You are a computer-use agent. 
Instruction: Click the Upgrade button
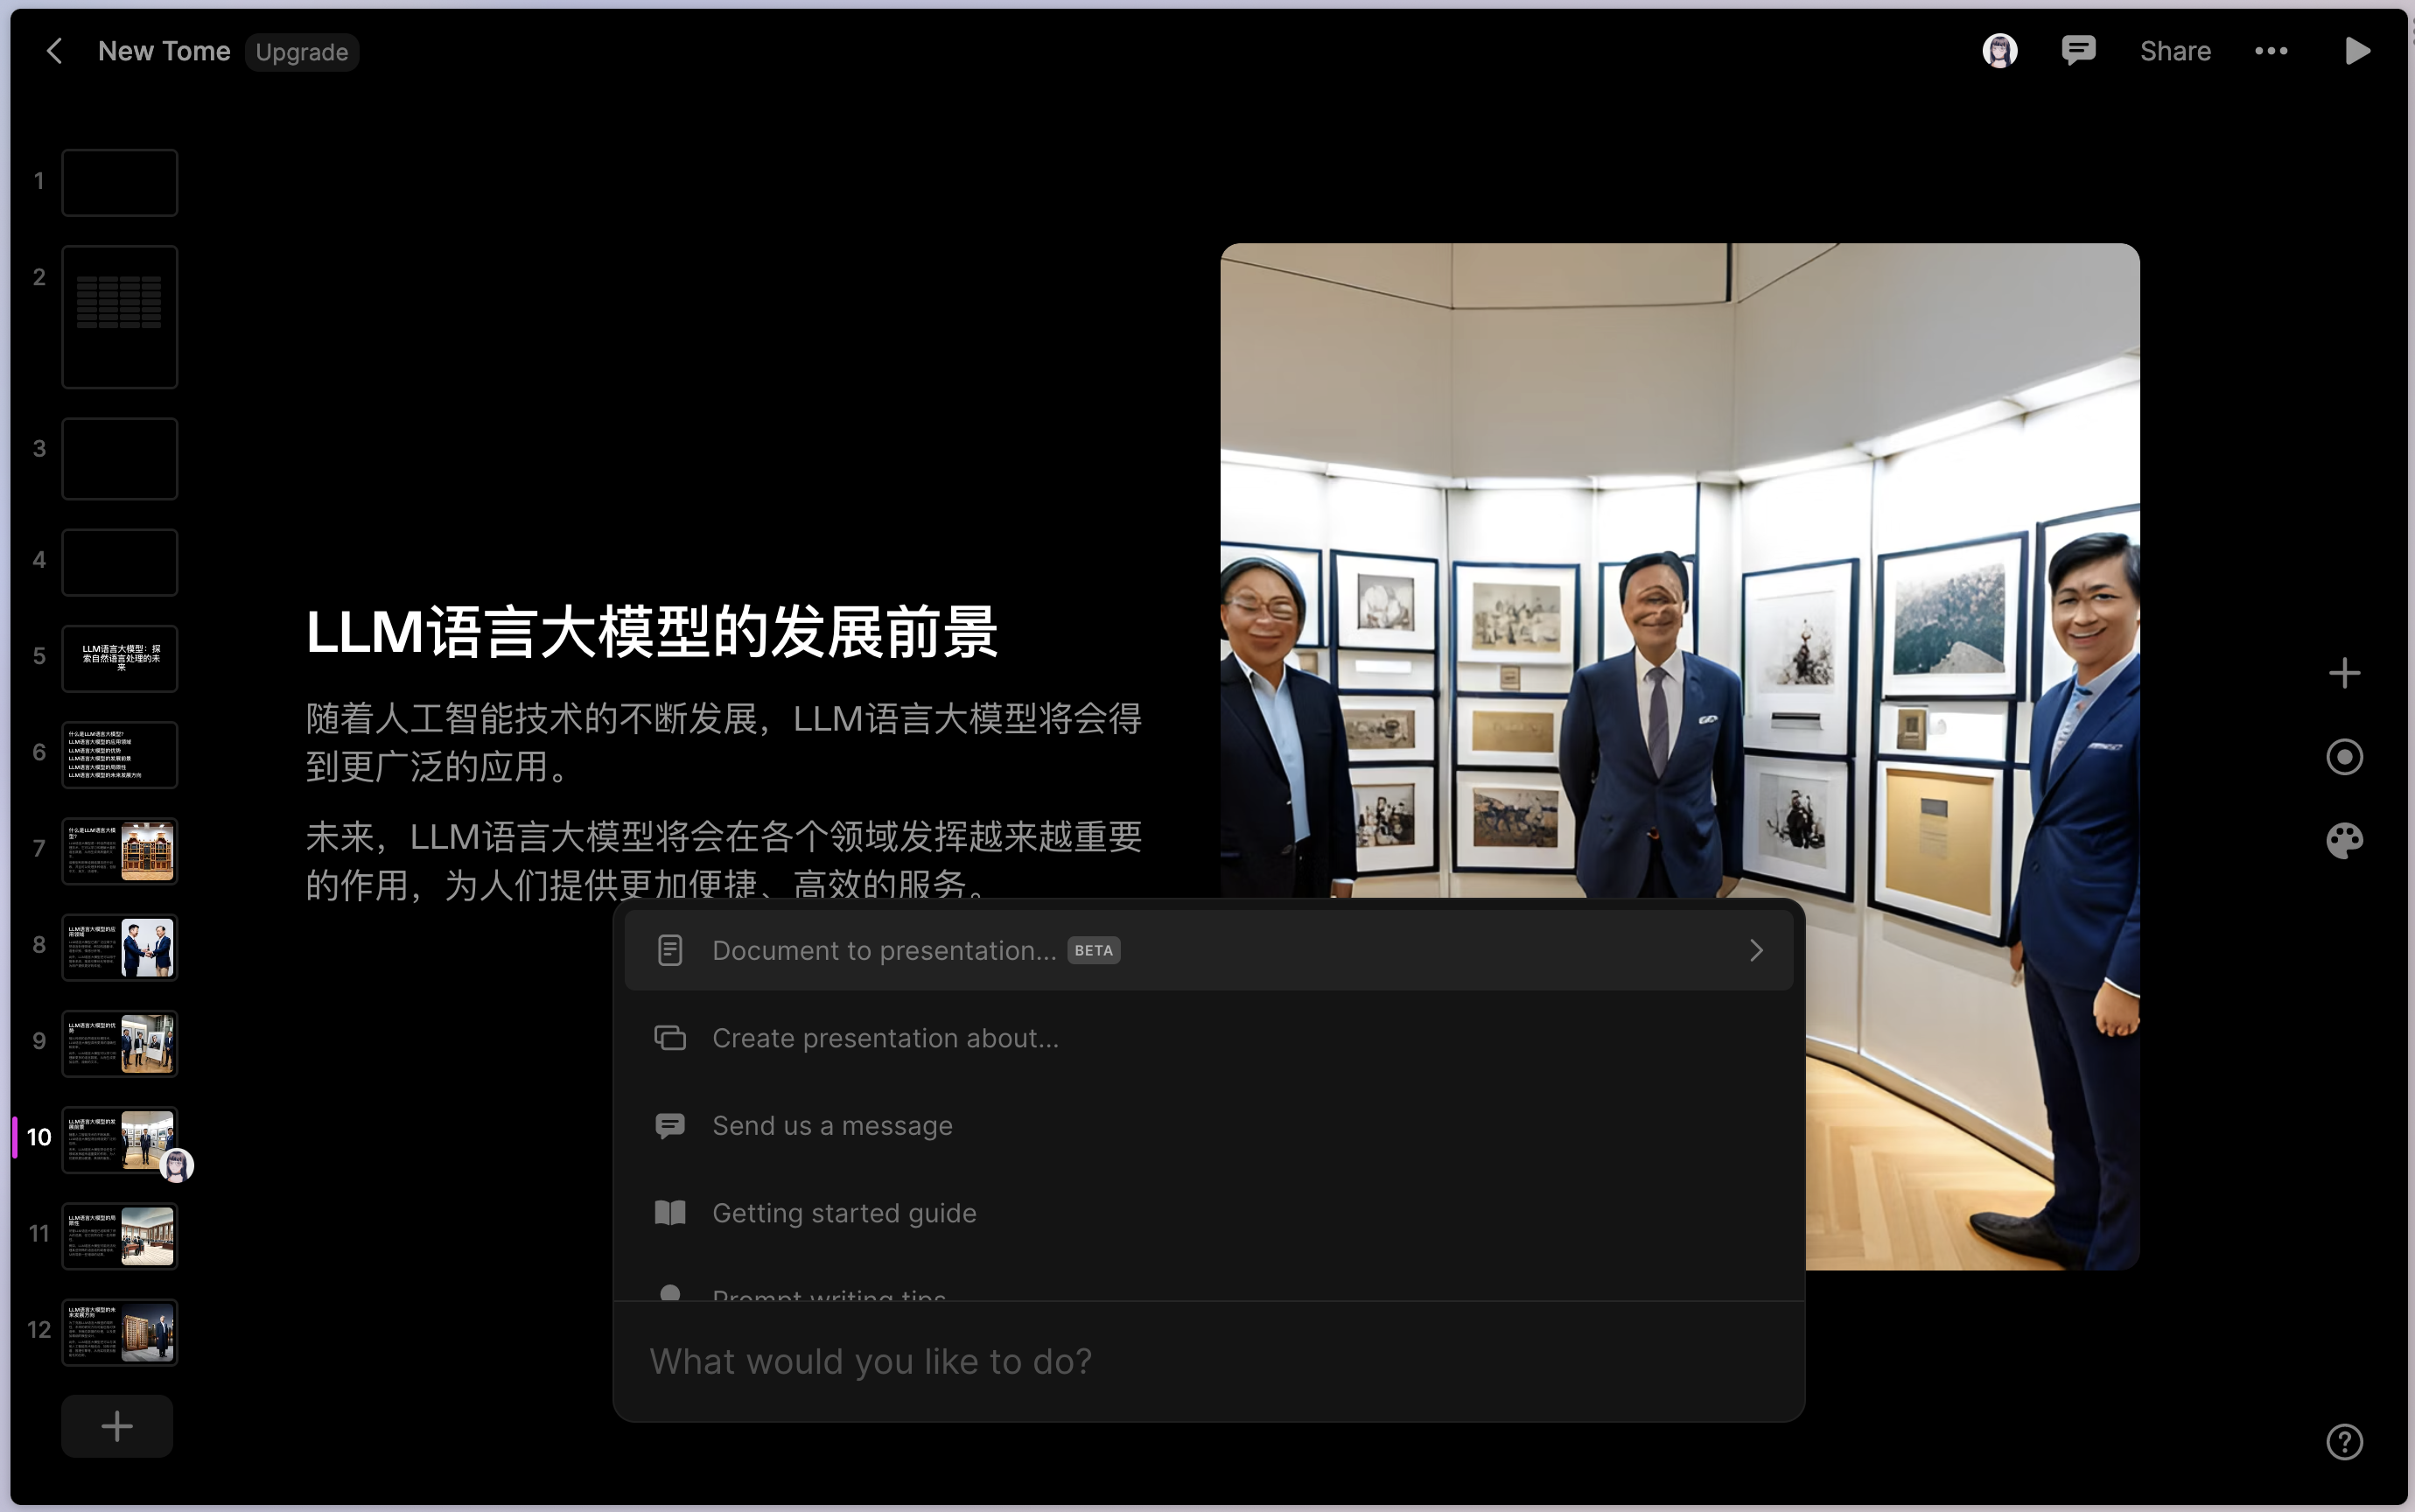[x=301, y=52]
